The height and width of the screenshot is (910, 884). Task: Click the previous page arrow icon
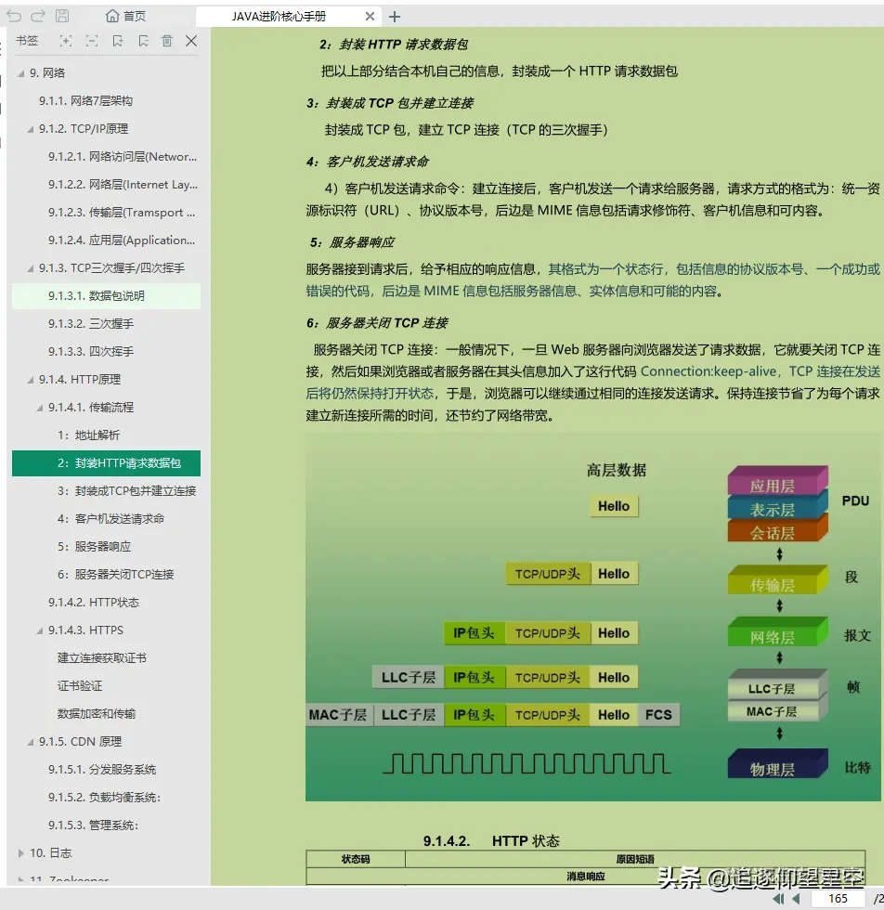pyautogui.click(x=797, y=899)
